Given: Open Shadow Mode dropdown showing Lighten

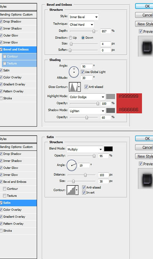Looking at the screenshot, I should click(x=87, y=111).
